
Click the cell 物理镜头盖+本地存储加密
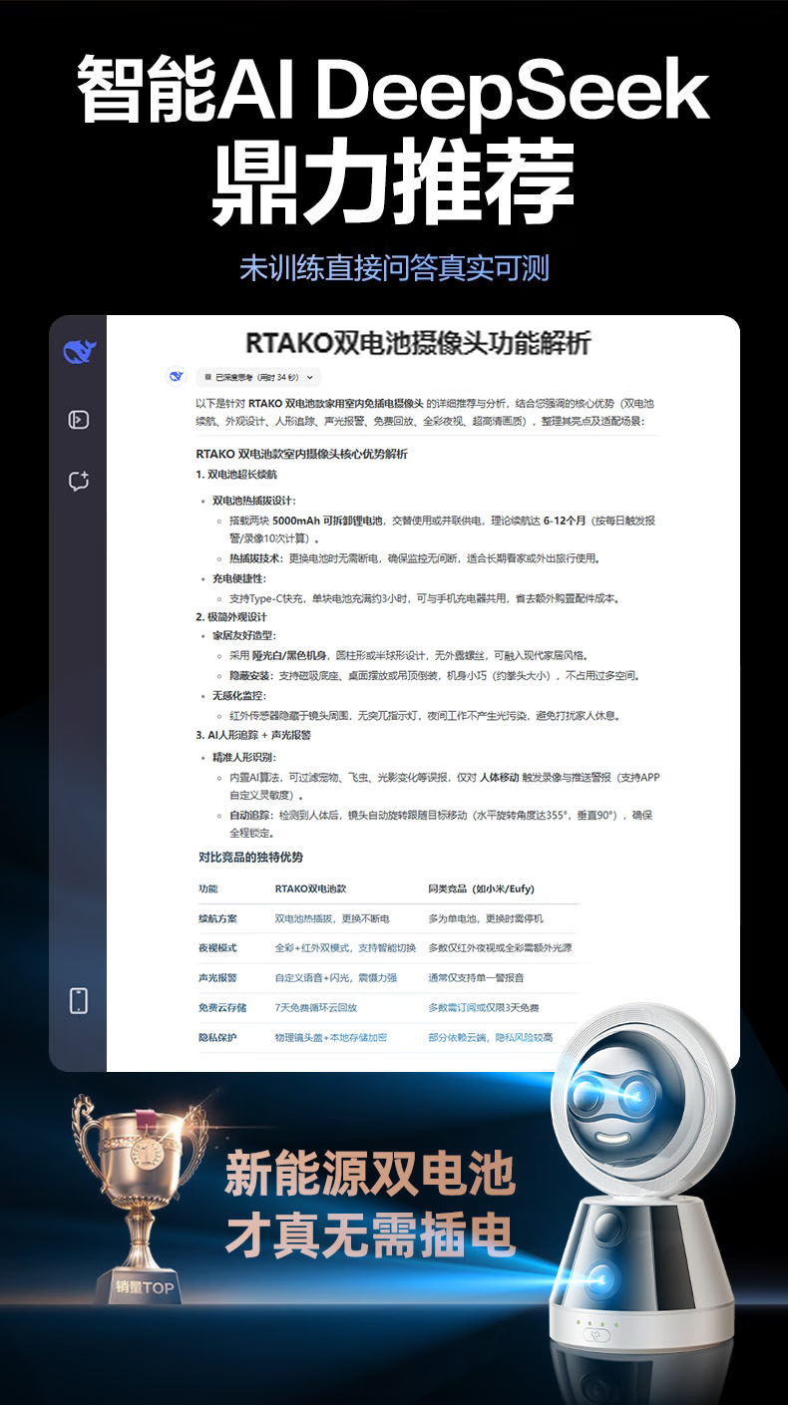click(x=331, y=1038)
